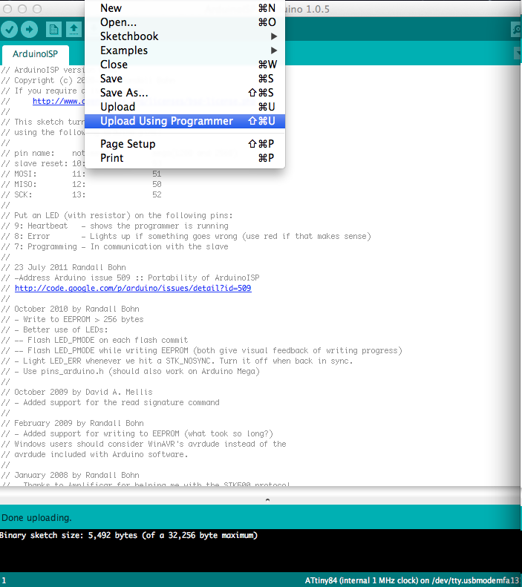Click 'October 2009 by David A. Mellis' line

pyautogui.click(x=76, y=392)
